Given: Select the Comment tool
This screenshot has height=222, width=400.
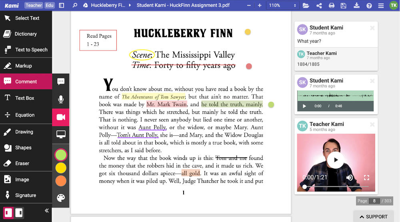Looking at the screenshot, I should point(26,81).
